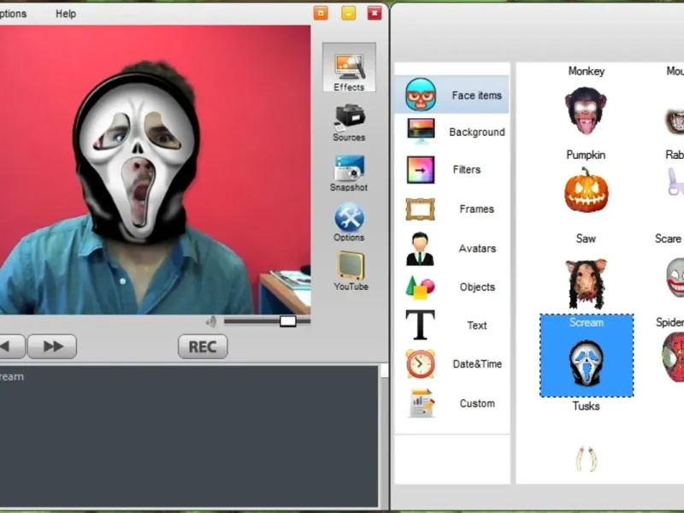This screenshot has height=513, width=684.
Task: Select the Avatars category
Action: point(452,248)
